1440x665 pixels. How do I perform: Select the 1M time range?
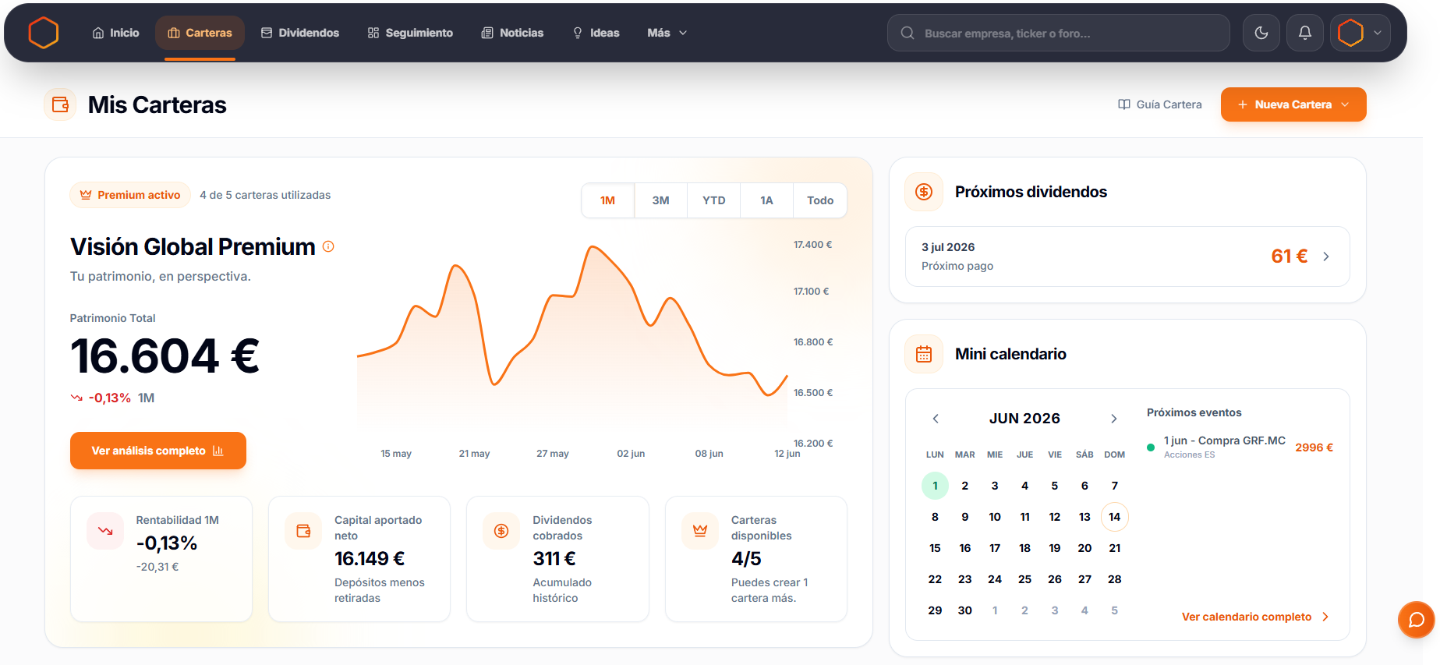(608, 200)
